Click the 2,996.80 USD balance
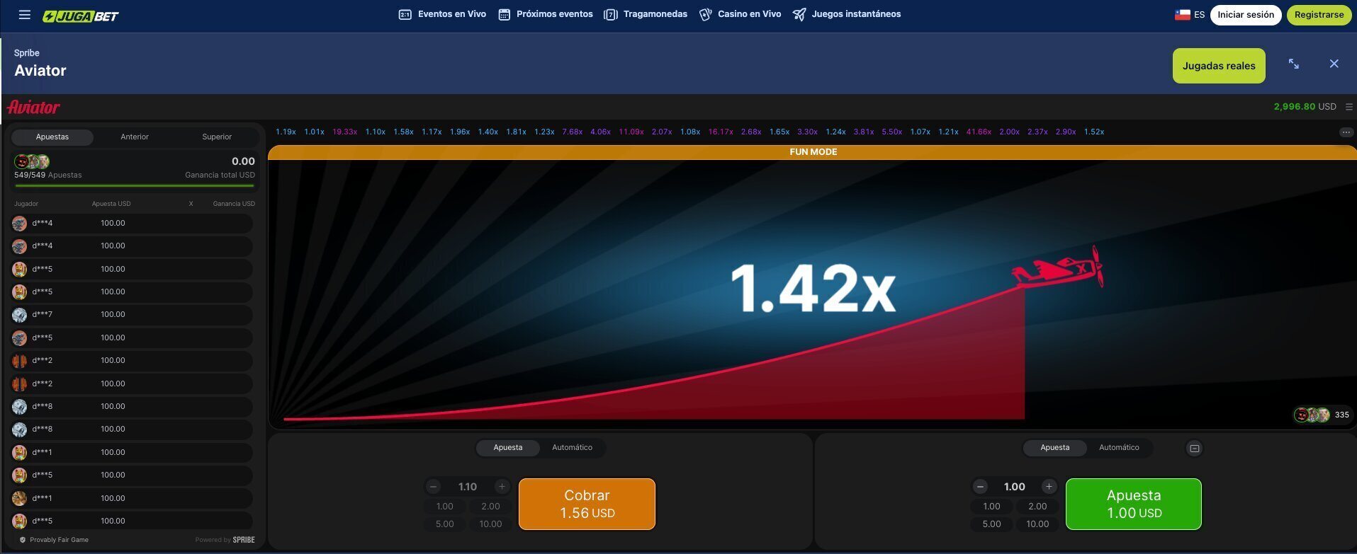This screenshot has width=1357, height=554. (x=1305, y=107)
